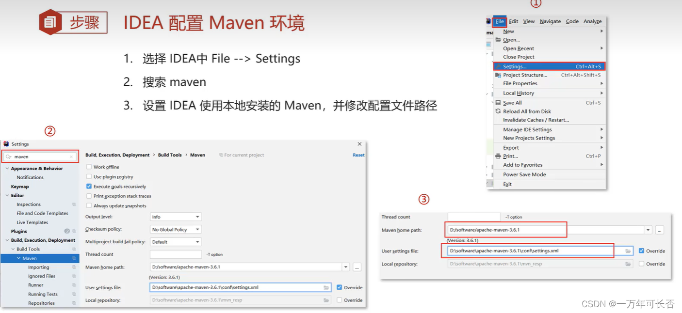682x313 pixels.
Task: Collapse the Build Tools tree node
Action: coord(13,249)
